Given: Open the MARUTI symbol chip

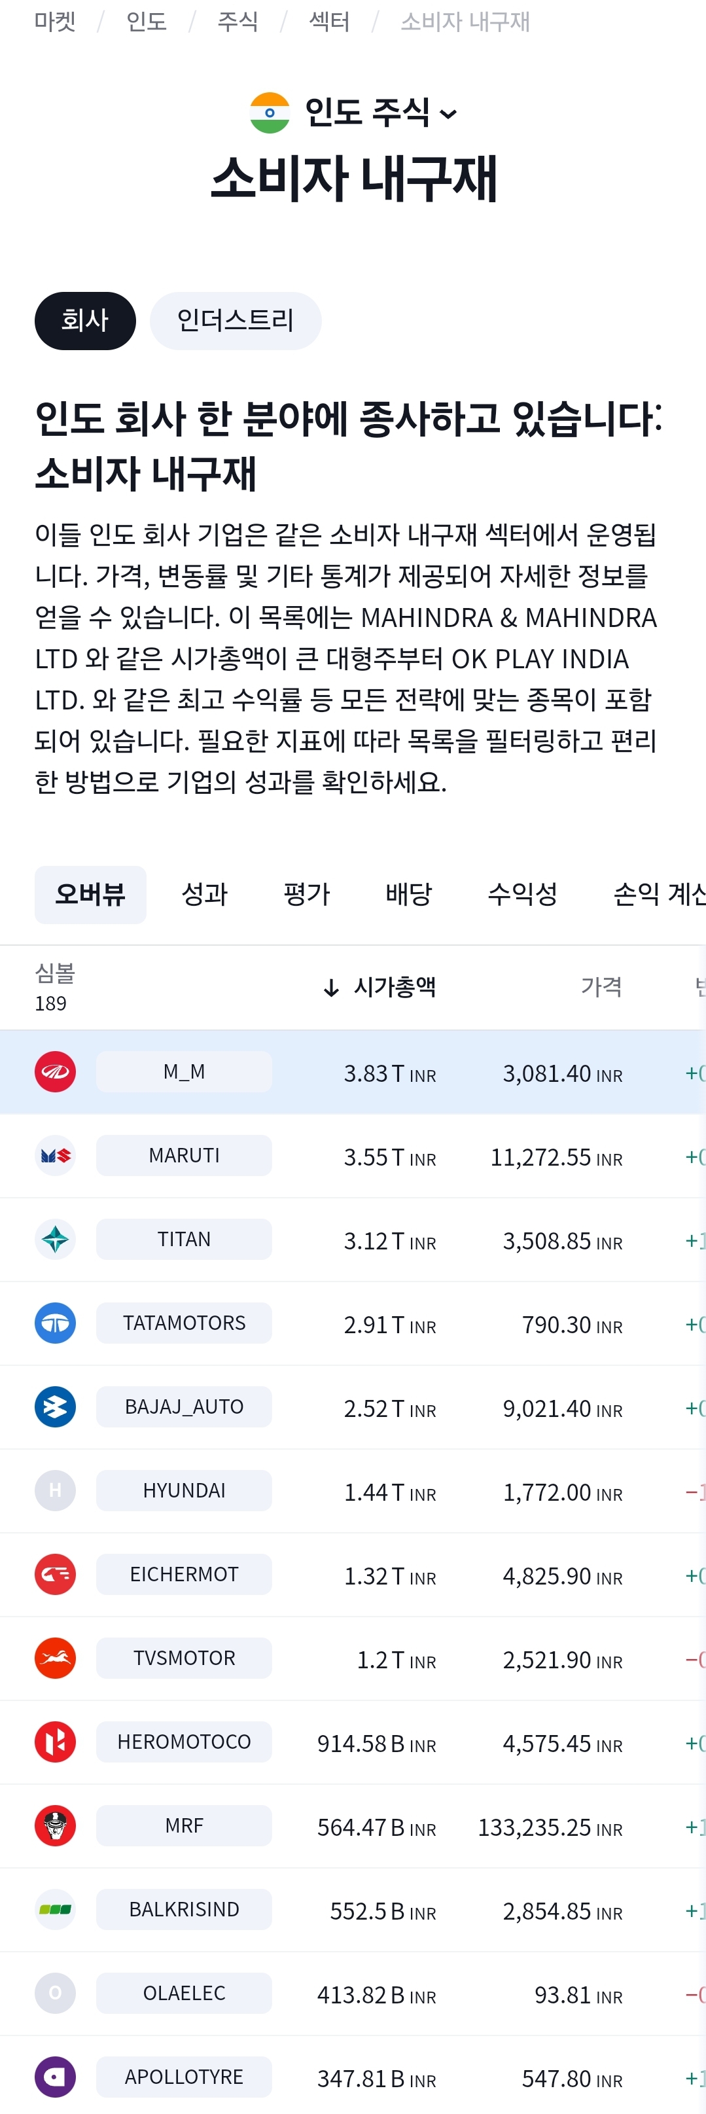Looking at the screenshot, I should (184, 1155).
